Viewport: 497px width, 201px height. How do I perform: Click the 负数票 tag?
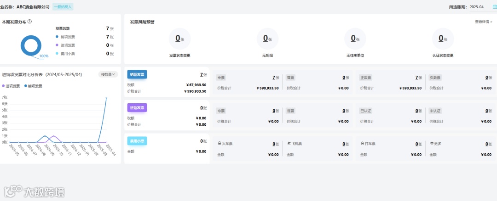(x=435, y=78)
